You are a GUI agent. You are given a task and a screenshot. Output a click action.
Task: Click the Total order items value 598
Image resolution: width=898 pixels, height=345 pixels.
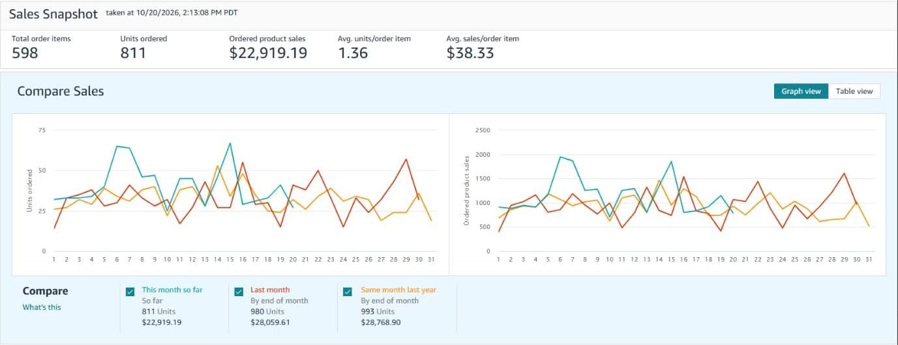pos(25,53)
